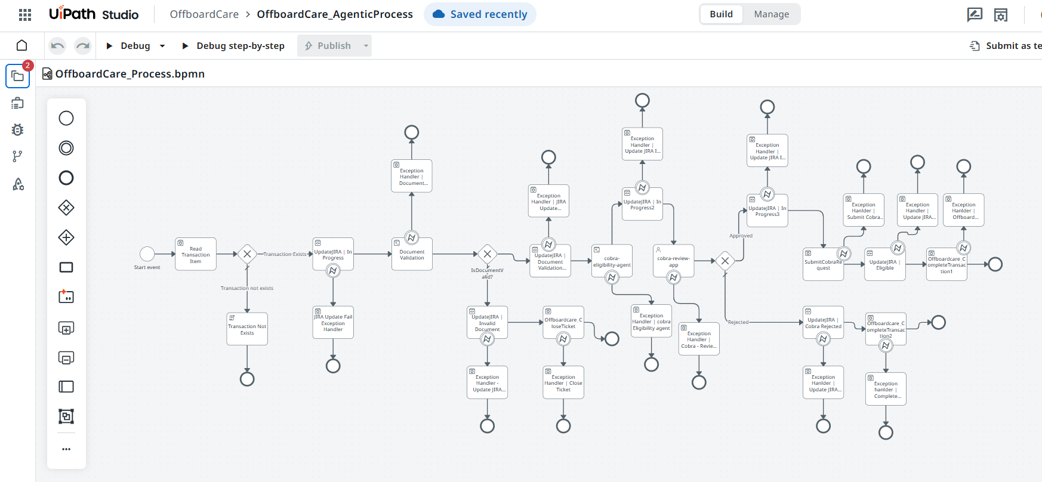This screenshot has width=1042, height=482.
Task: Open the source control branch icon
Action: tap(18, 156)
